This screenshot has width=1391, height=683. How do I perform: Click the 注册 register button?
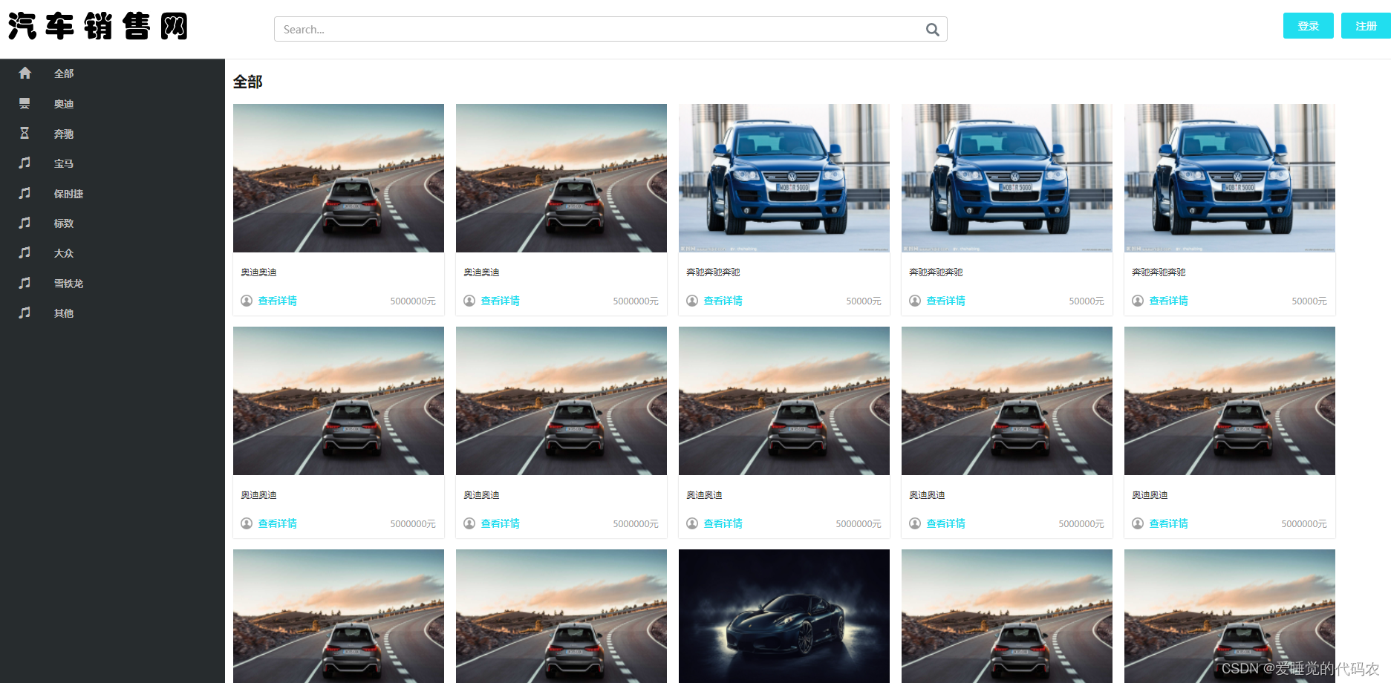1366,26
